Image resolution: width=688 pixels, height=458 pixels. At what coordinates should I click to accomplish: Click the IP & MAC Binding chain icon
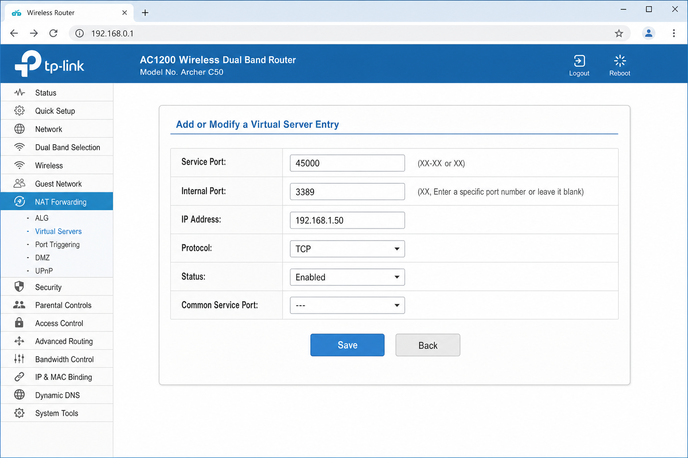pyautogui.click(x=19, y=377)
